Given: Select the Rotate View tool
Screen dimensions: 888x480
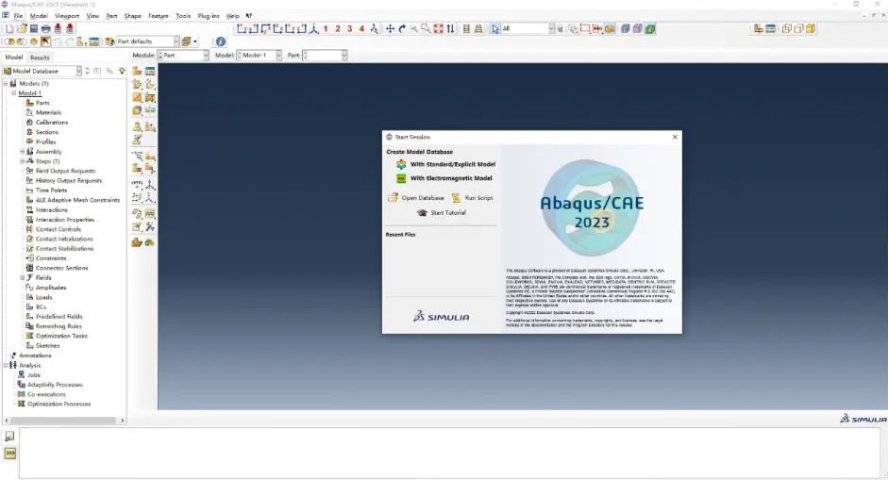Looking at the screenshot, I should [x=402, y=29].
